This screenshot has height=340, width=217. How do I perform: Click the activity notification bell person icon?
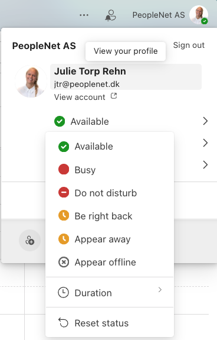pyautogui.click(x=110, y=15)
